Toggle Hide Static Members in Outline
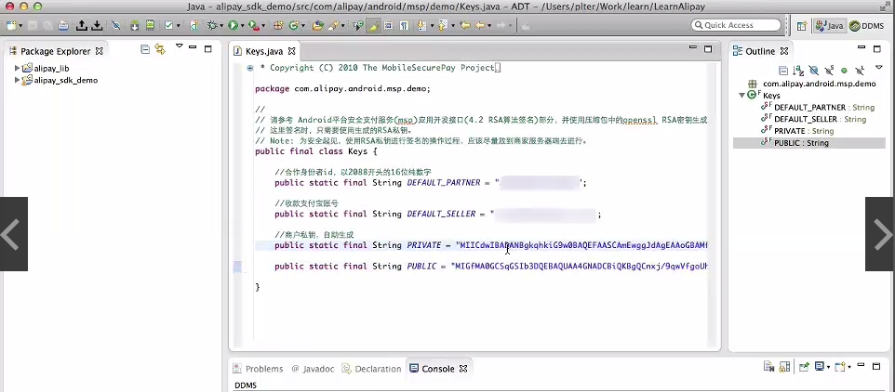Screen dimensions: 895x392 point(829,71)
